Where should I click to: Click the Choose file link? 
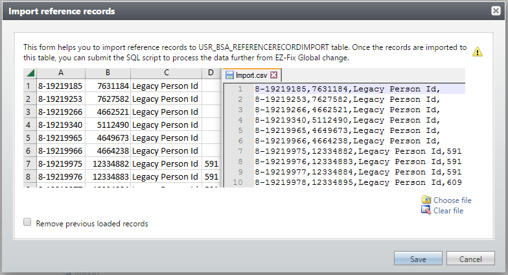tap(452, 200)
